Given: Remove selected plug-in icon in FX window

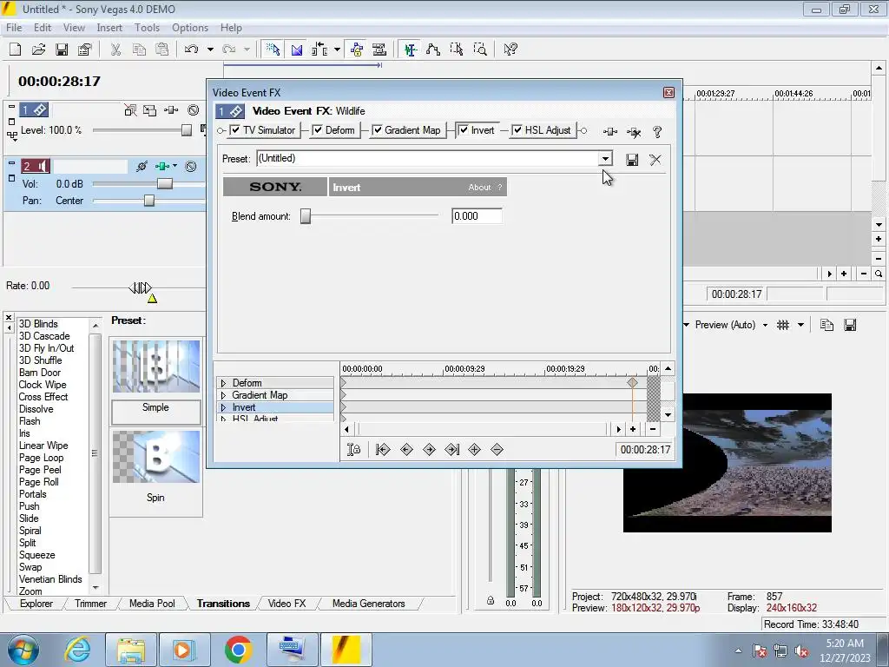Looking at the screenshot, I should click(634, 132).
